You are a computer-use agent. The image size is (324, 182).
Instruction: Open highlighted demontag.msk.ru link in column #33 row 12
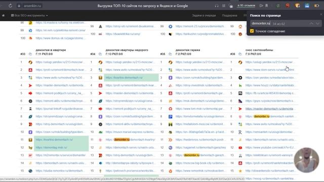coord(52,148)
